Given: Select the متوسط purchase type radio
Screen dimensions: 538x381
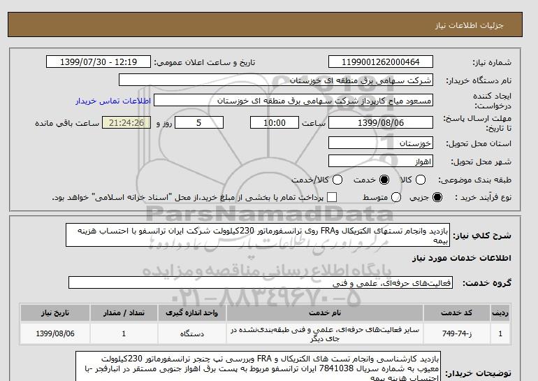Looking at the screenshot, I should pyautogui.click(x=396, y=197).
